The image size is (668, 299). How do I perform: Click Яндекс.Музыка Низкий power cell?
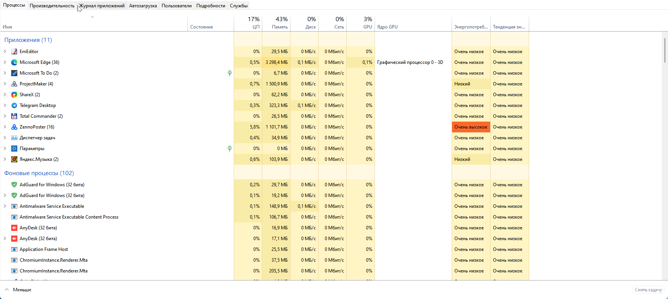[x=471, y=159]
